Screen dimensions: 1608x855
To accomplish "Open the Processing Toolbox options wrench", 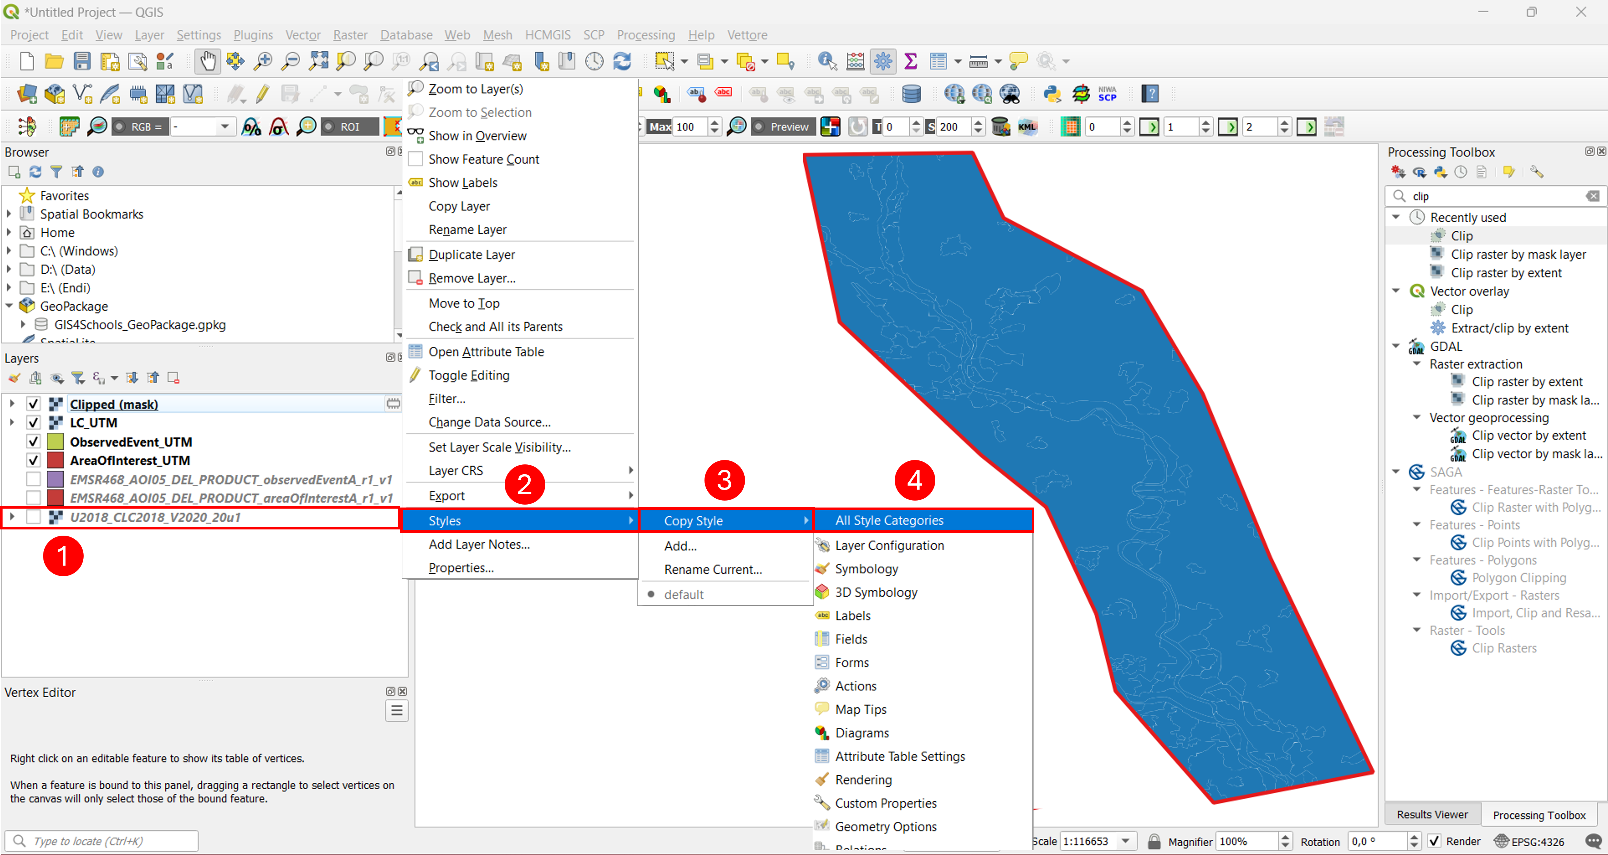I will click(x=1537, y=172).
